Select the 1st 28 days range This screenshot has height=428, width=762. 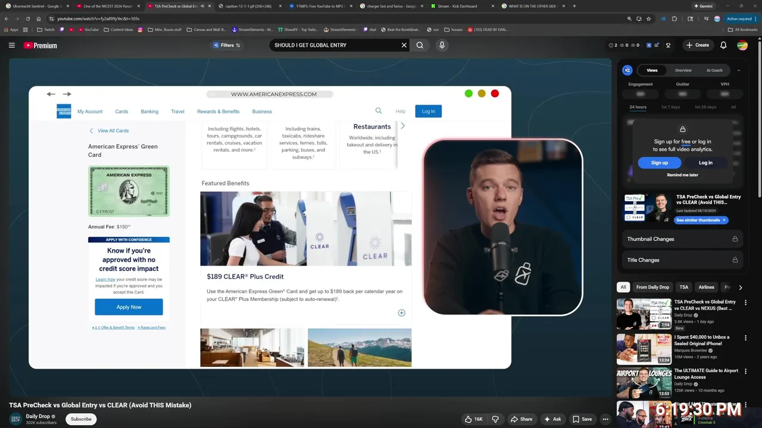705,107
